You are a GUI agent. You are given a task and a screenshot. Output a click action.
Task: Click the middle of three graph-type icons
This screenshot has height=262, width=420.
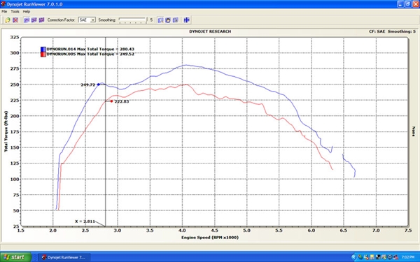[x=34, y=20]
